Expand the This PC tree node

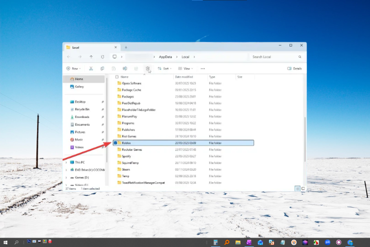click(66, 163)
